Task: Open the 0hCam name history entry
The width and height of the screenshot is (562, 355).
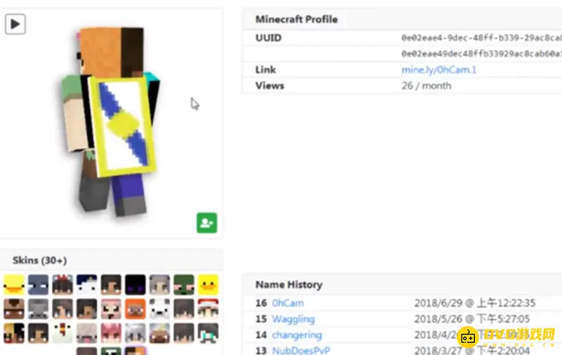Action: tap(288, 303)
